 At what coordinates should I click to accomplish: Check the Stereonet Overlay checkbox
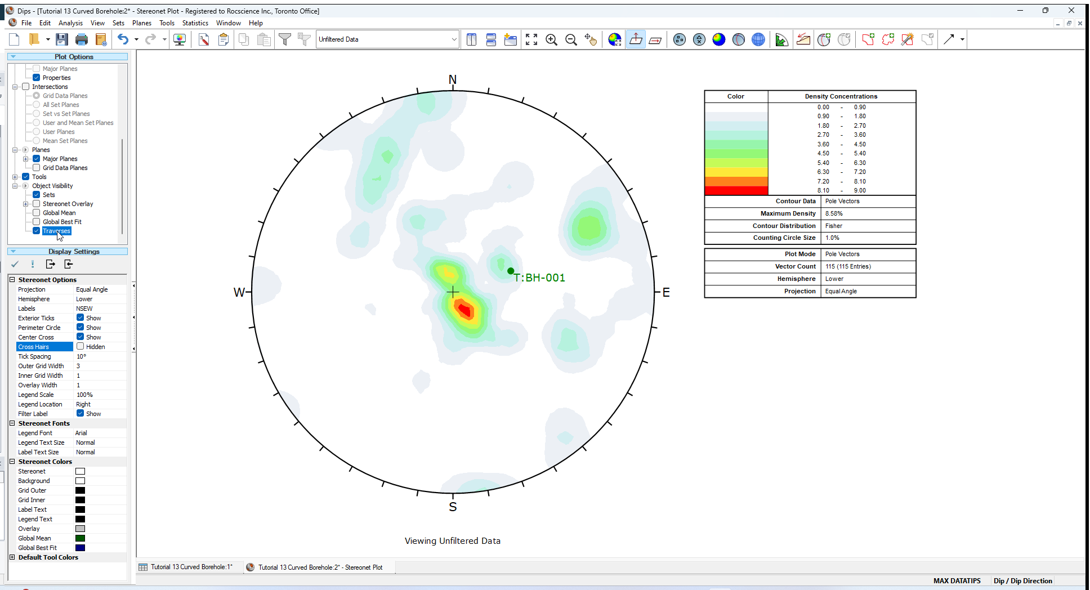click(37, 204)
